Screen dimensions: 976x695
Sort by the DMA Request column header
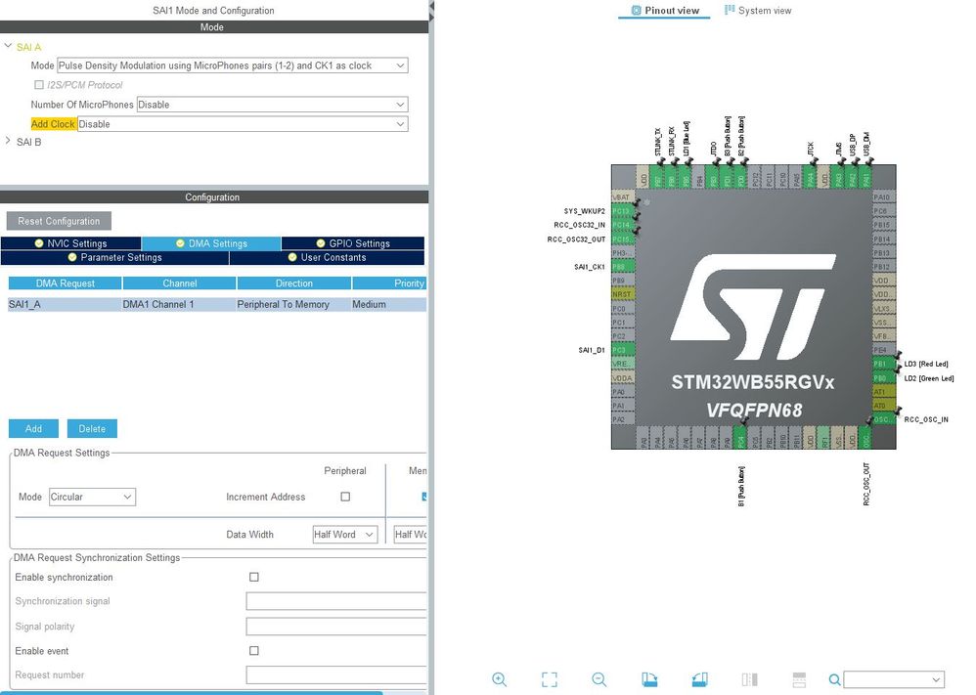click(66, 283)
